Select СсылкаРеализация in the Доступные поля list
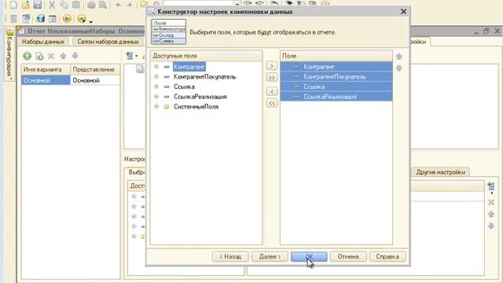The image size is (503, 283). pos(200,97)
